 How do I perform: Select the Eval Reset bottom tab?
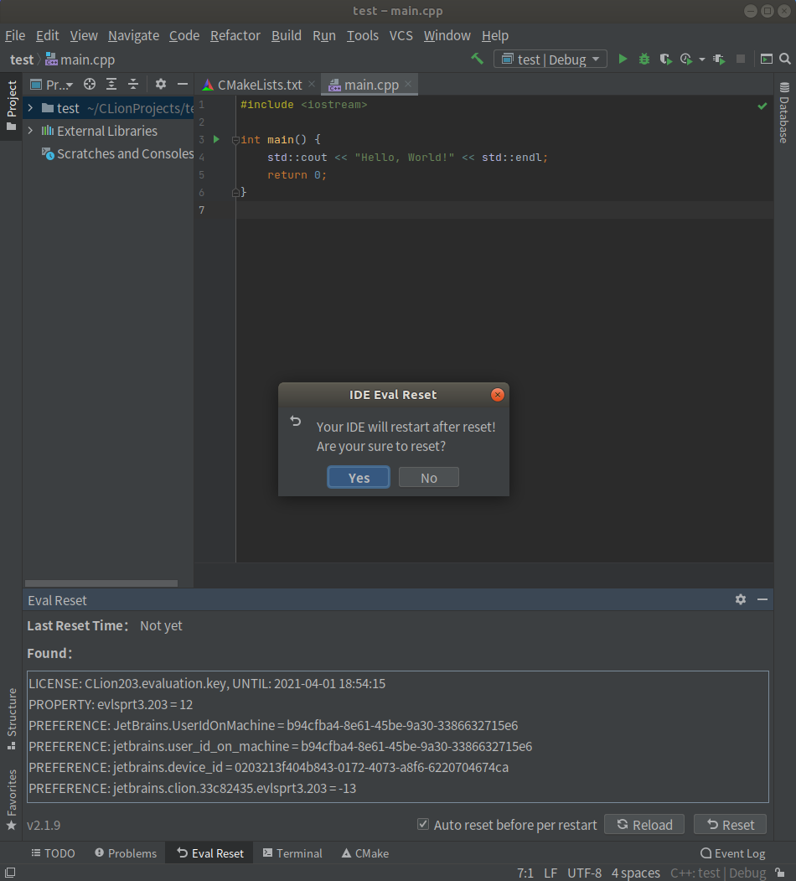(209, 852)
